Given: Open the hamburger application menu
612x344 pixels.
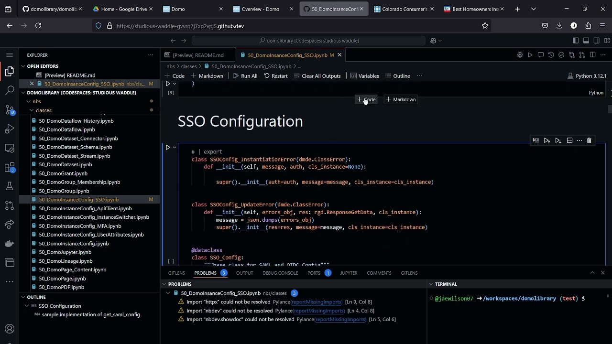Looking at the screenshot, I should [x=10, y=55].
